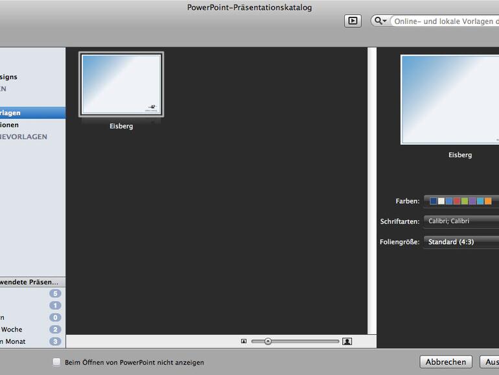Click the dark blue swatch in Farben
Image resolution: width=499 pixels, height=375 pixels.
433,201
